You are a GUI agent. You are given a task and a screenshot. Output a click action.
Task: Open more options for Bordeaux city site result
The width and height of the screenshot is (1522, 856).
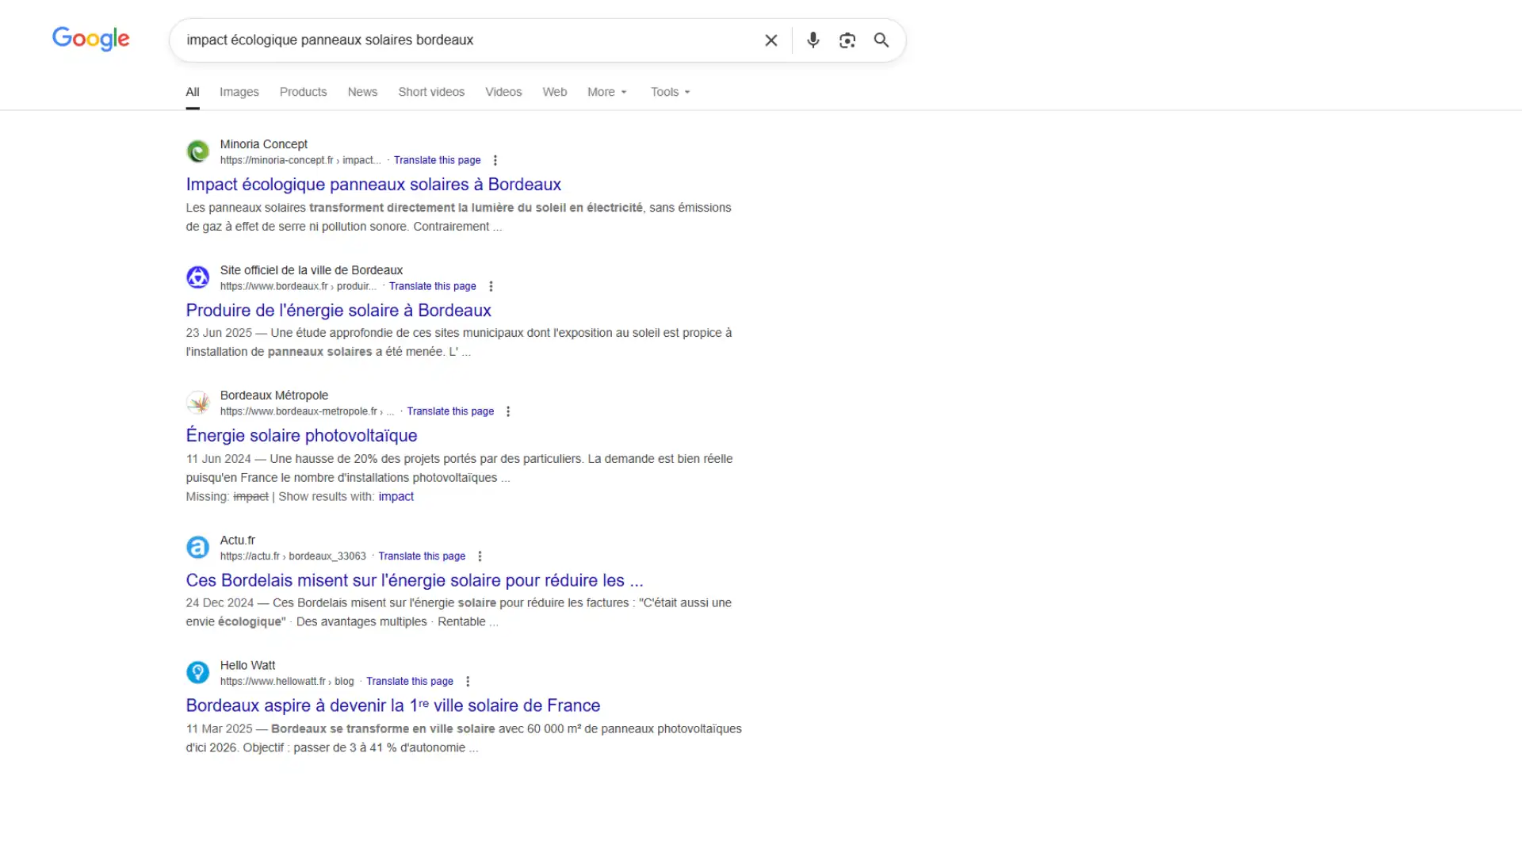click(x=491, y=286)
